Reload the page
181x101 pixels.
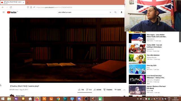pos(11,7)
